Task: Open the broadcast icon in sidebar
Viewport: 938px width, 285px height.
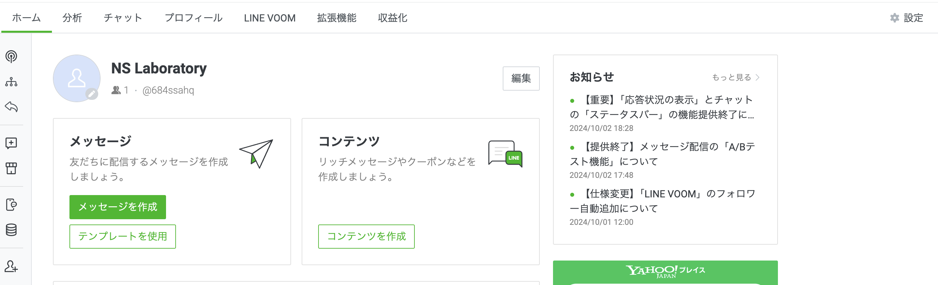Action: pos(11,57)
